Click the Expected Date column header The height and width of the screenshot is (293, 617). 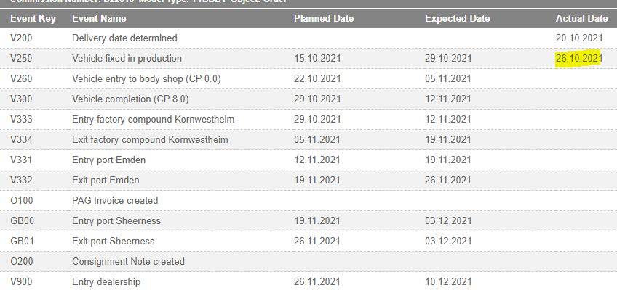(x=457, y=18)
